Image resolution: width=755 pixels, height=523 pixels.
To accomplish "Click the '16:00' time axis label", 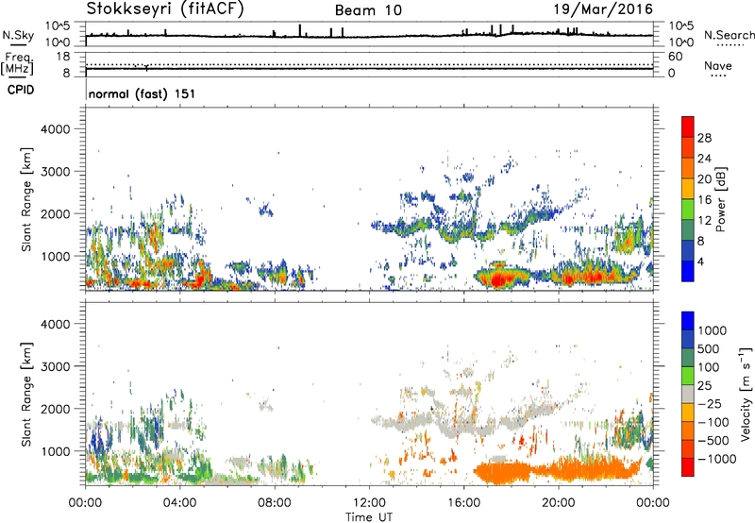I will (463, 503).
